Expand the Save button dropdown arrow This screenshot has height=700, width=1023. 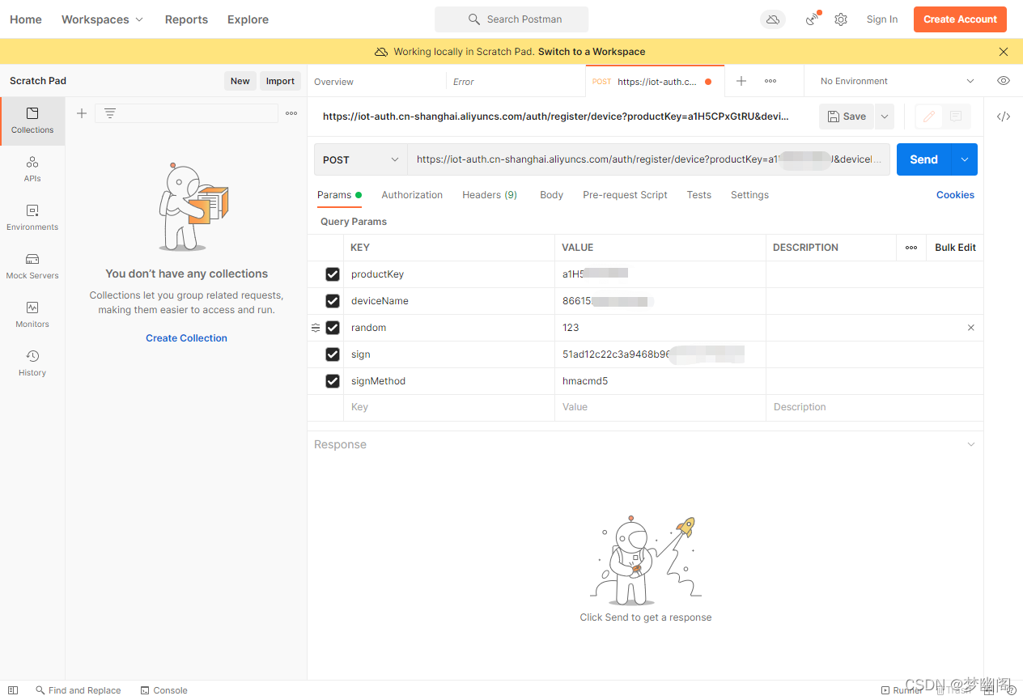(885, 117)
